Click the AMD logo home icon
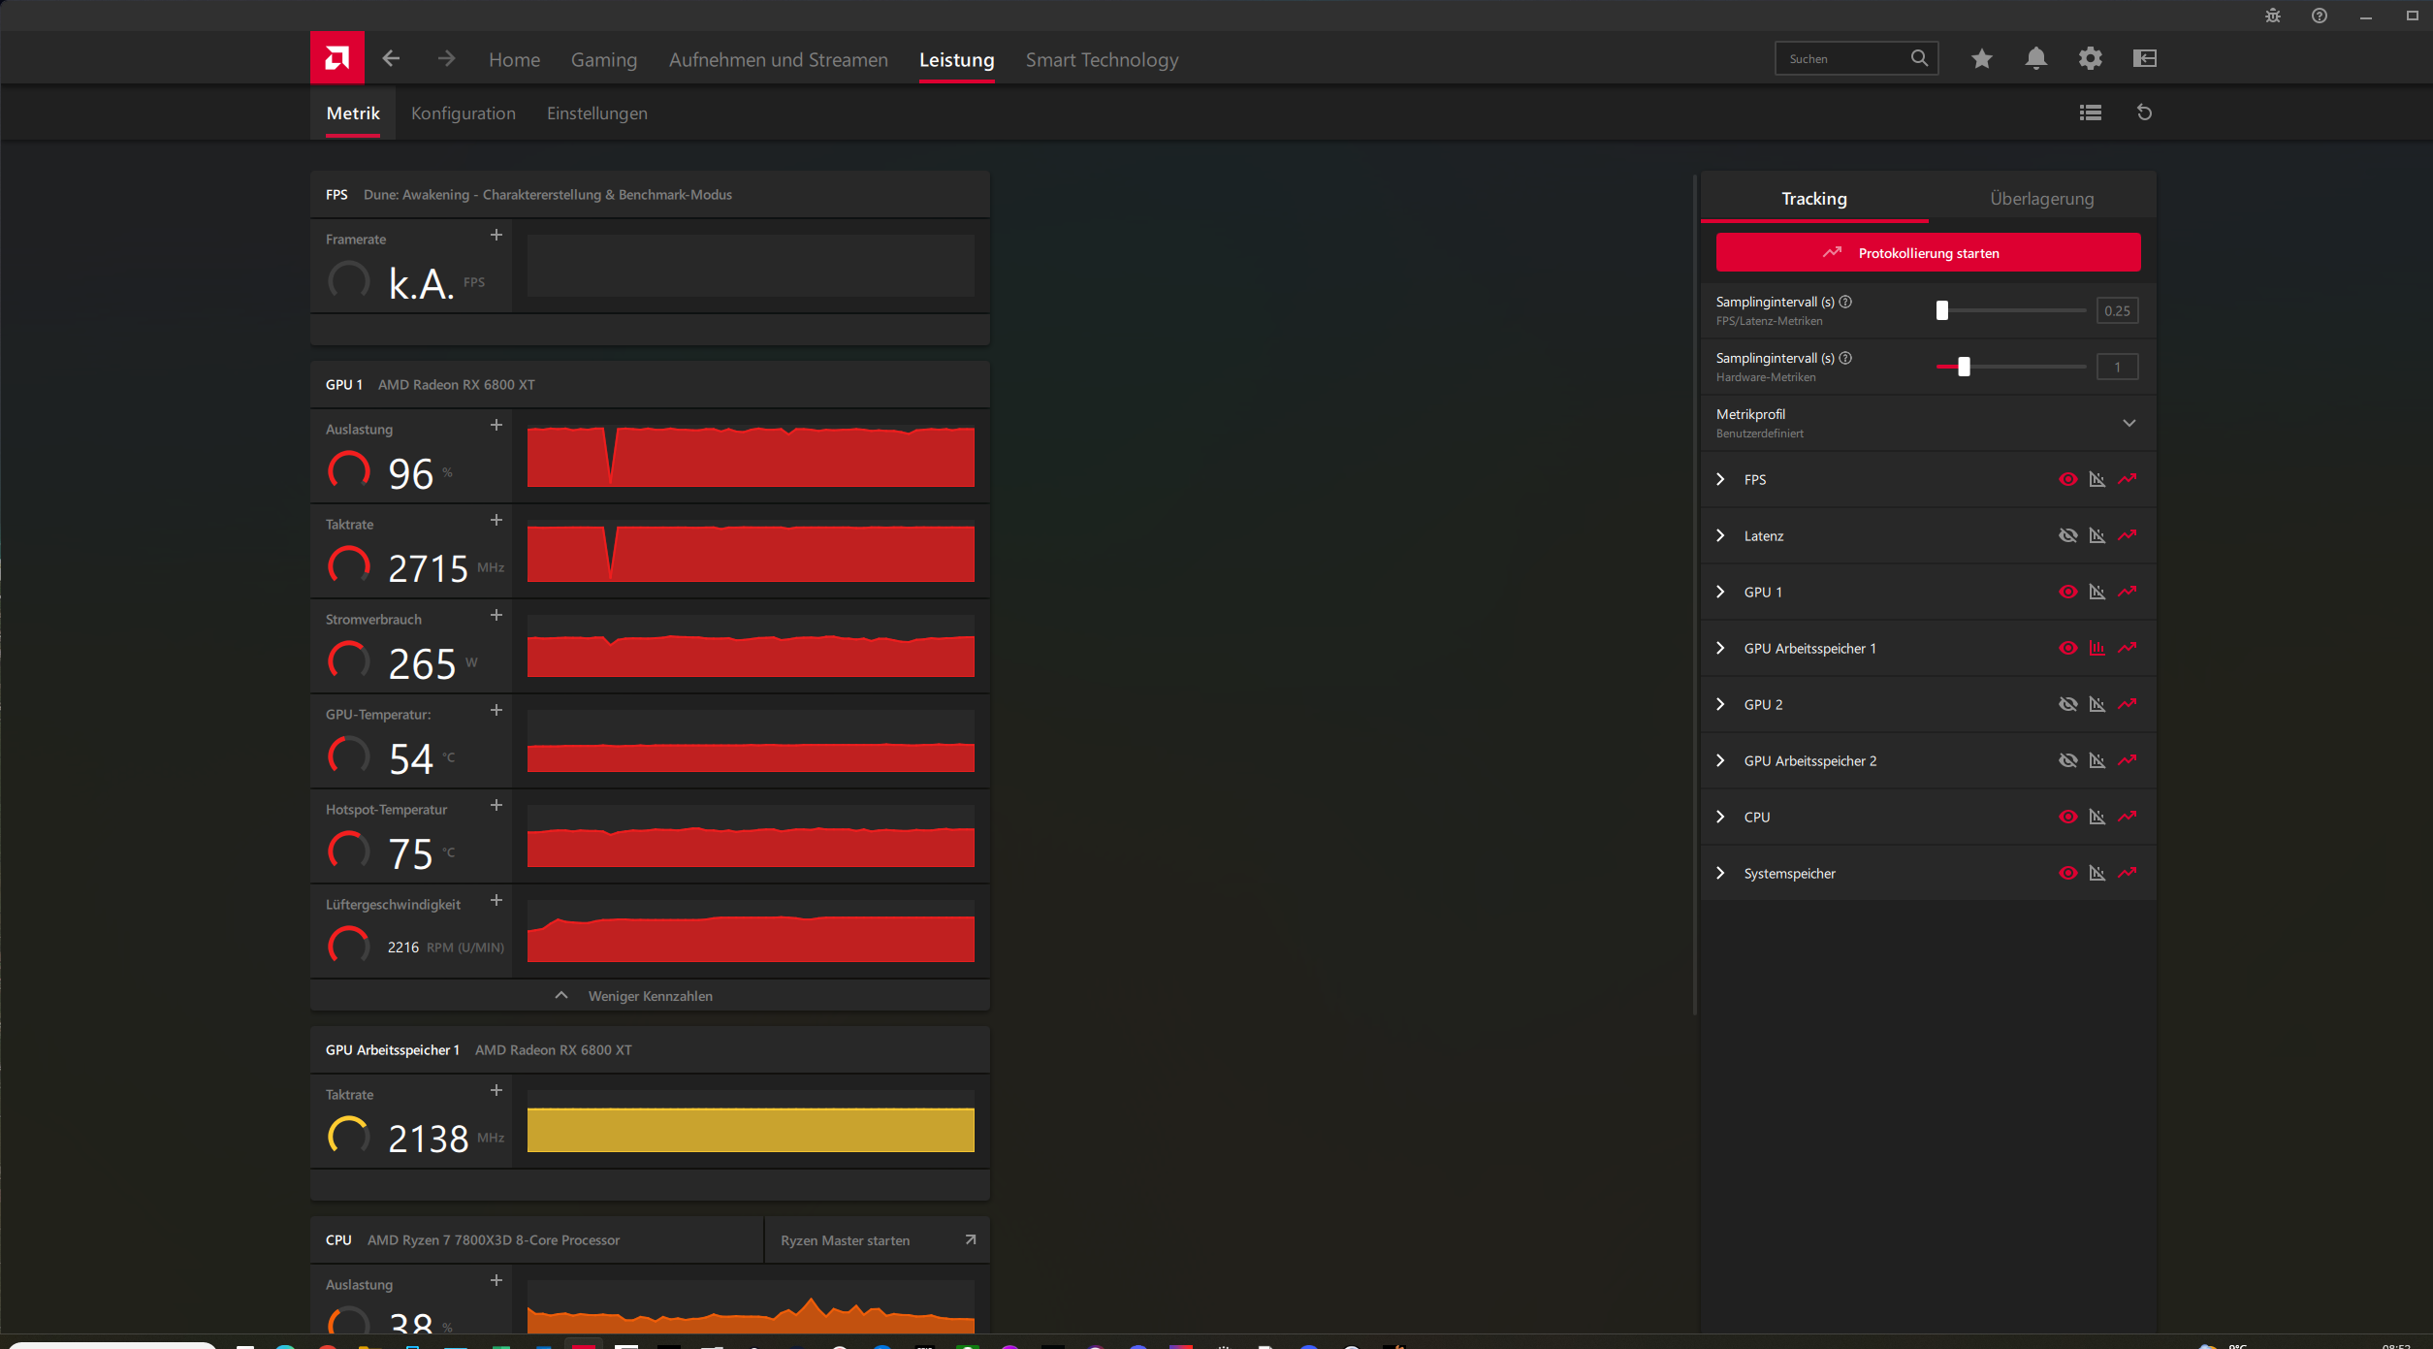Viewport: 2433px width, 1349px height. pos(336,58)
